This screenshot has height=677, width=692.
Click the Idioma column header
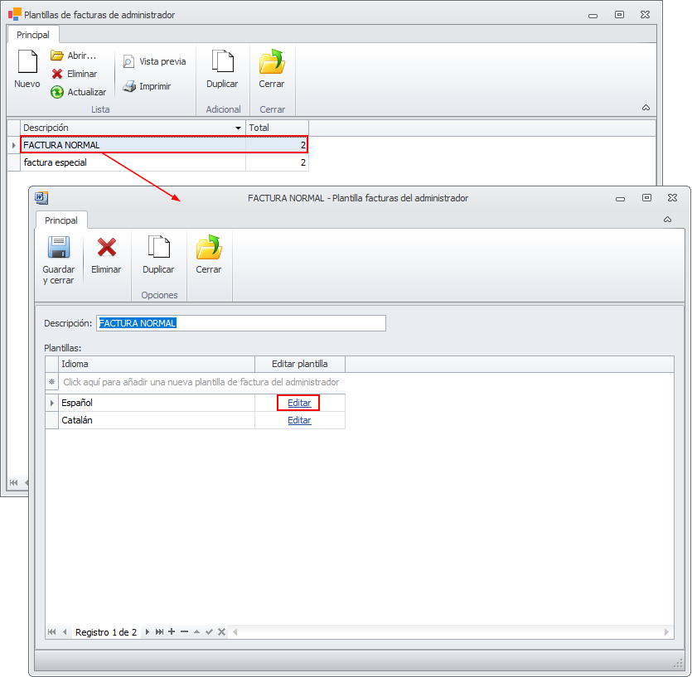157,364
